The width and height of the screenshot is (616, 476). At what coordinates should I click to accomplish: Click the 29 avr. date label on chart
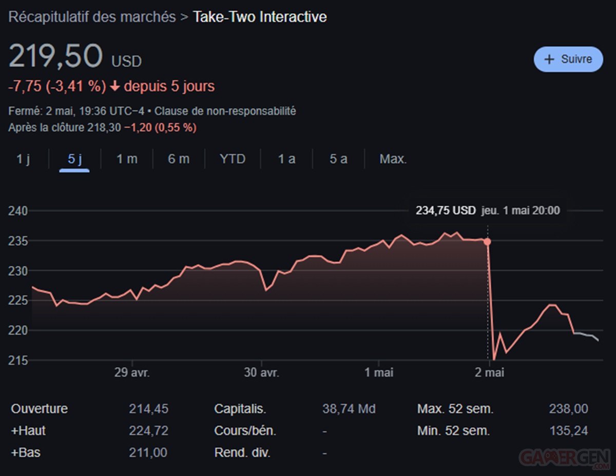point(132,373)
